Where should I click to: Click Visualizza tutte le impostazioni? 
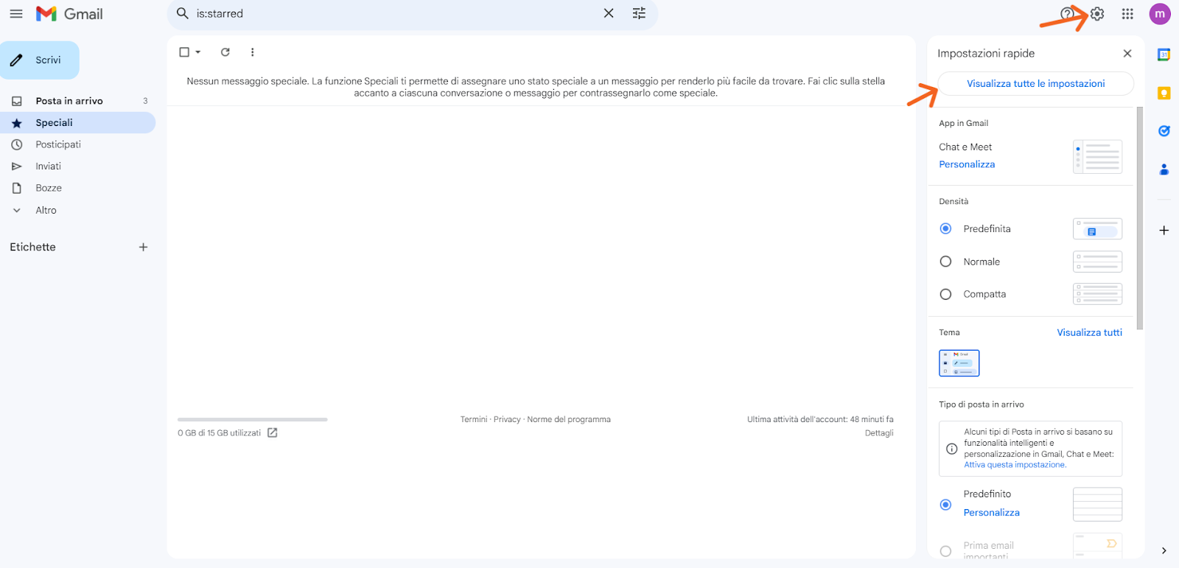1035,83
